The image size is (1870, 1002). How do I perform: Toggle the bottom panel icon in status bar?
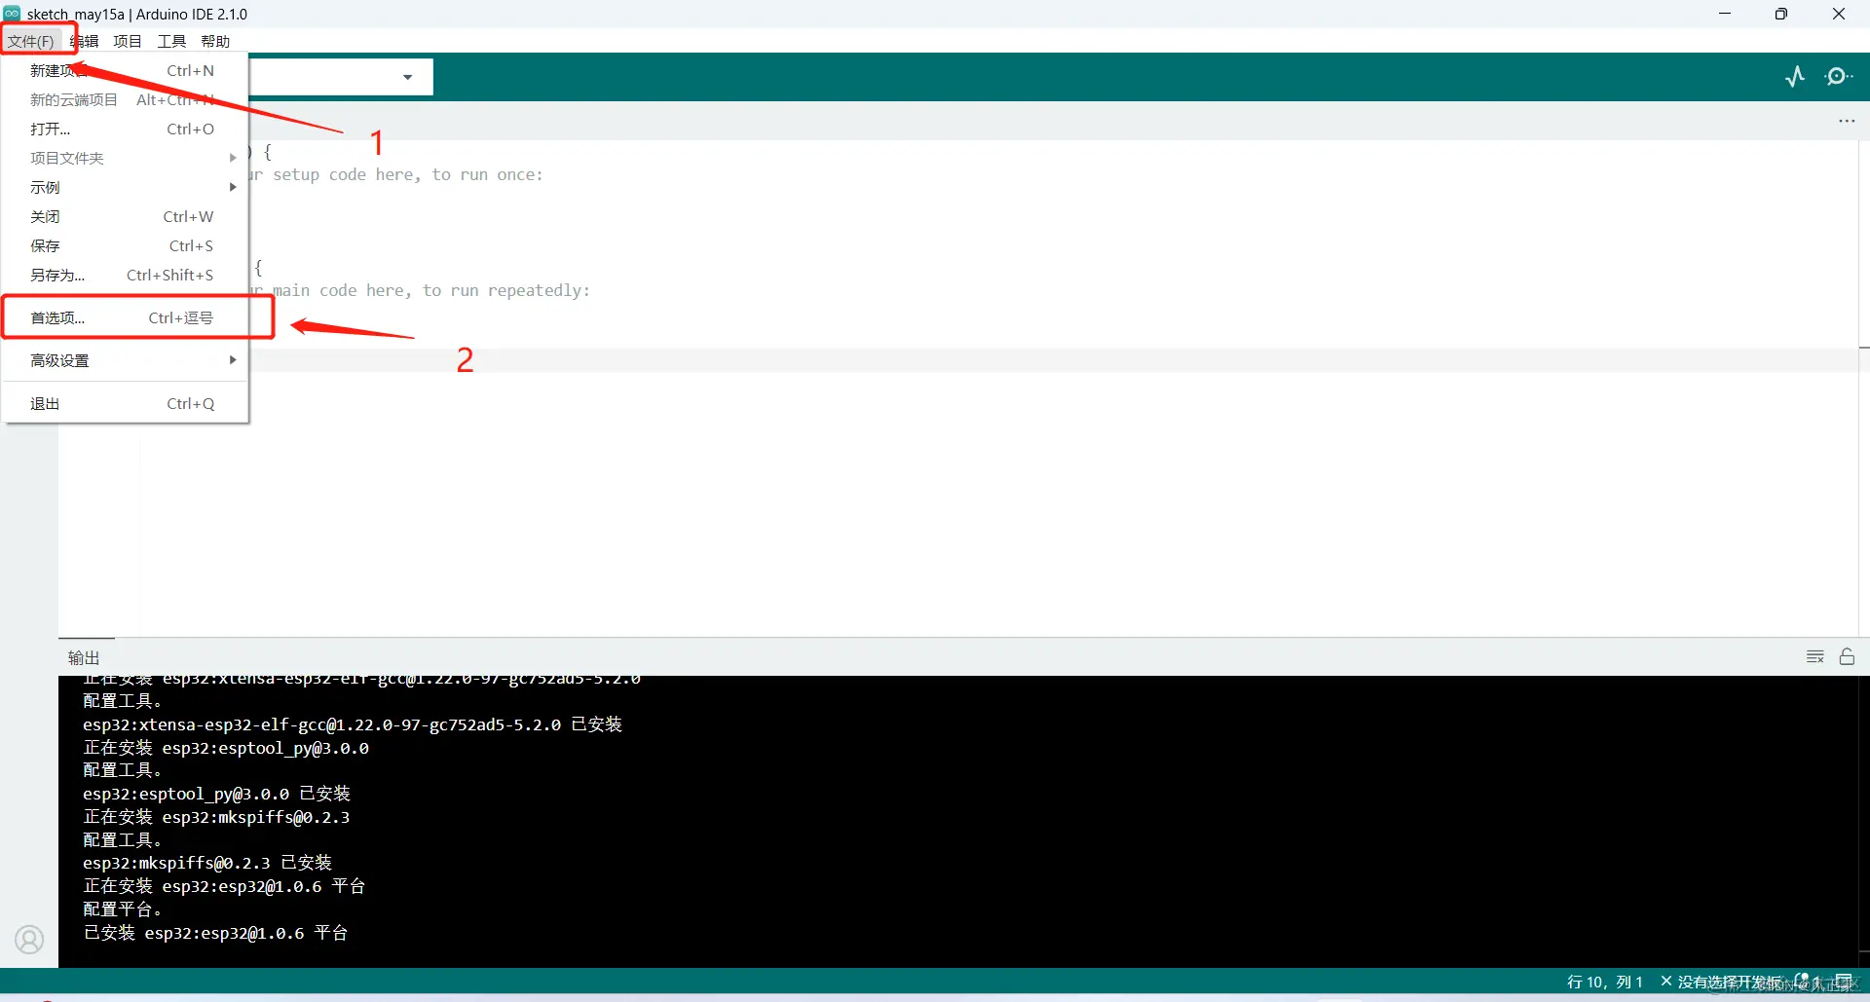coord(1844,982)
